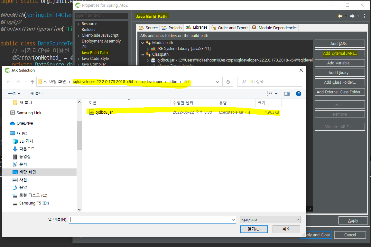The width and height of the screenshot is (371, 247).
Task: Toggle the preview pane icon
Action: coord(287,94)
